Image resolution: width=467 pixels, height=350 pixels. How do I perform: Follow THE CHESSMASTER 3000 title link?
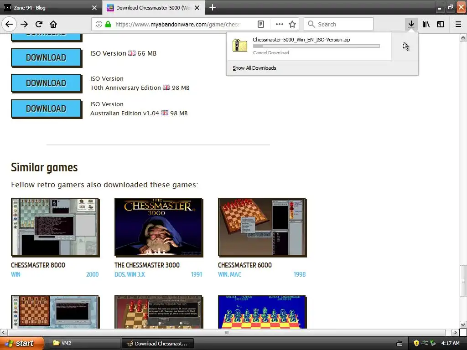147,265
